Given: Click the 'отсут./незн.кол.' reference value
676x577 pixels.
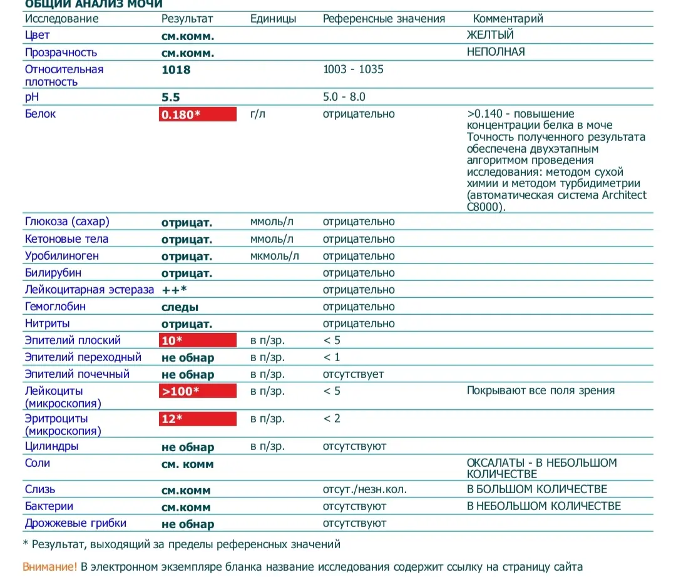Looking at the screenshot, I should tap(365, 489).
